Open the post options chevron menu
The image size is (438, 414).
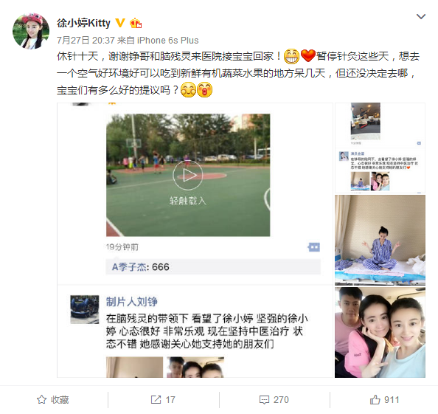coord(421,16)
